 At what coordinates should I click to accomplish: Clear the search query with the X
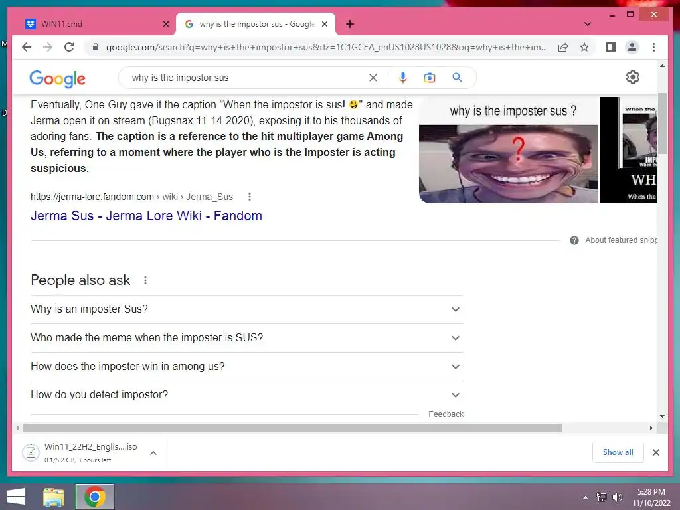pyautogui.click(x=373, y=78)
